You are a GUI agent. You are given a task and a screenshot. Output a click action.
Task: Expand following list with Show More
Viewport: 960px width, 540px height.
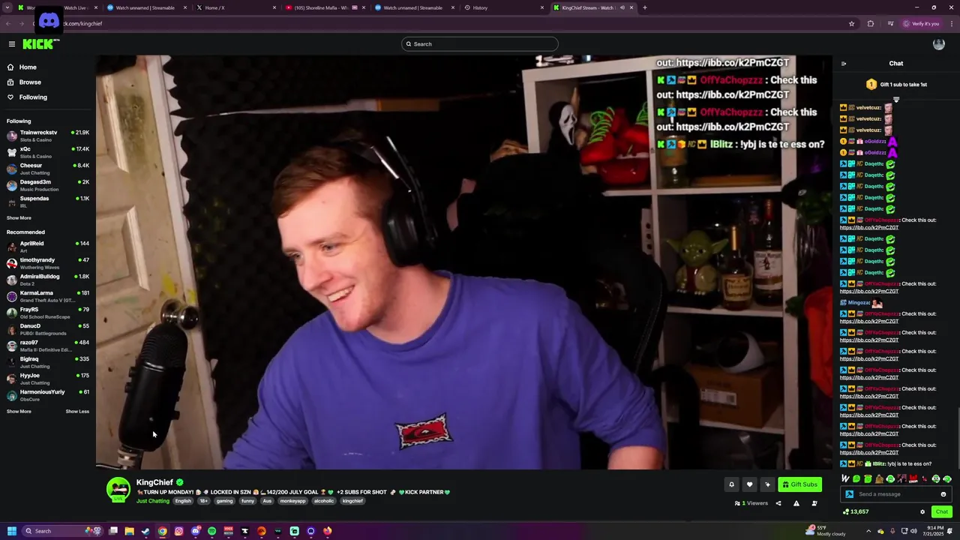pos(19,217)
